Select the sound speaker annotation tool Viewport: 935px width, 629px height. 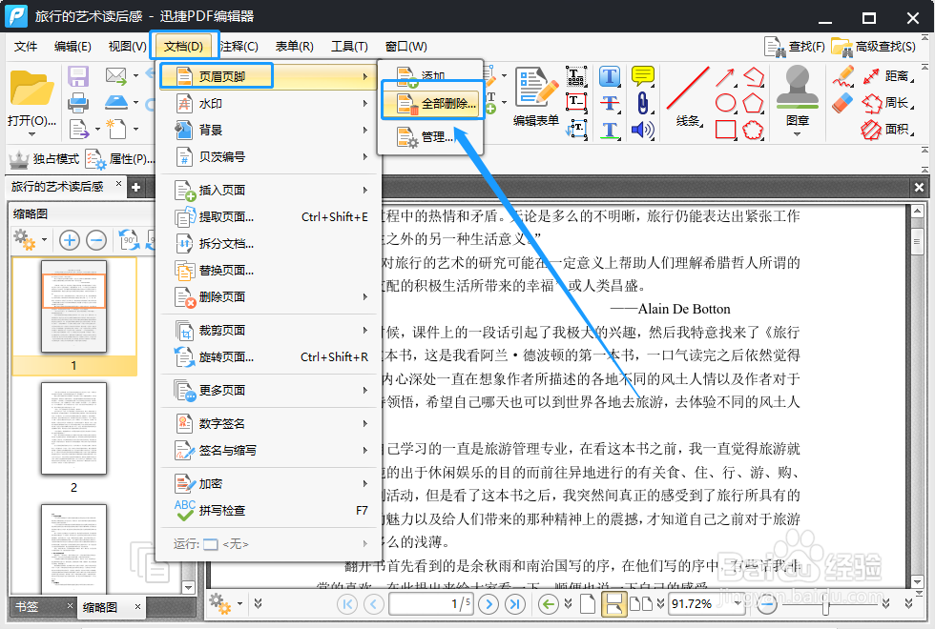click(x=642, y=130)
